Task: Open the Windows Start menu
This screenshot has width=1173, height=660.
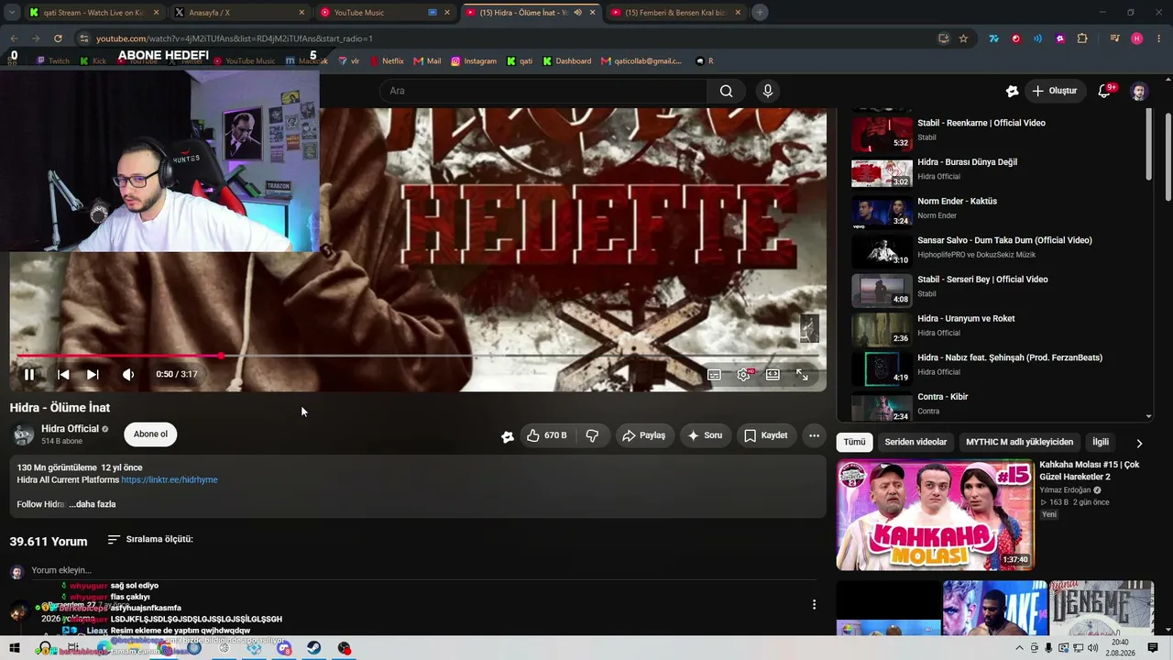Action: [x=14, y=648]
